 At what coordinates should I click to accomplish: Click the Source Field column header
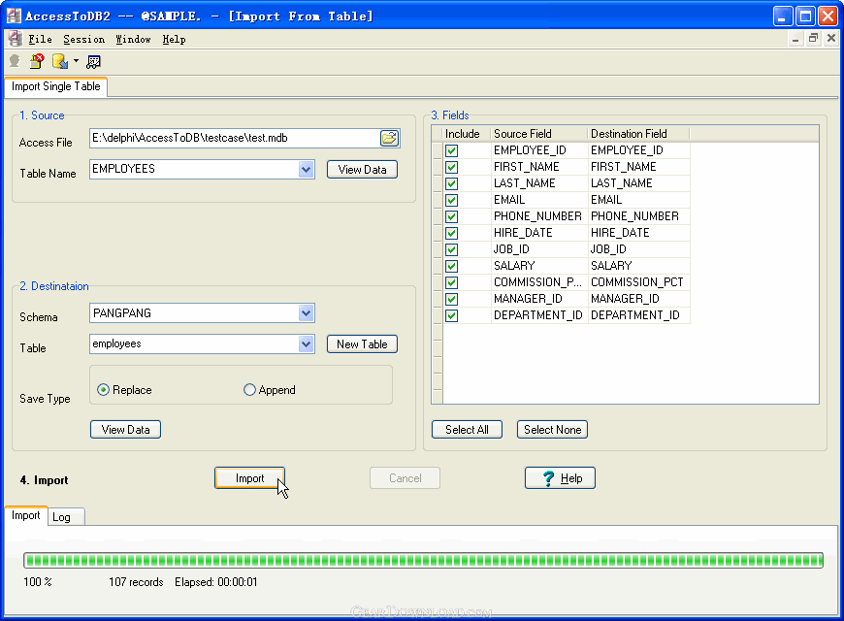click(538, 134)
